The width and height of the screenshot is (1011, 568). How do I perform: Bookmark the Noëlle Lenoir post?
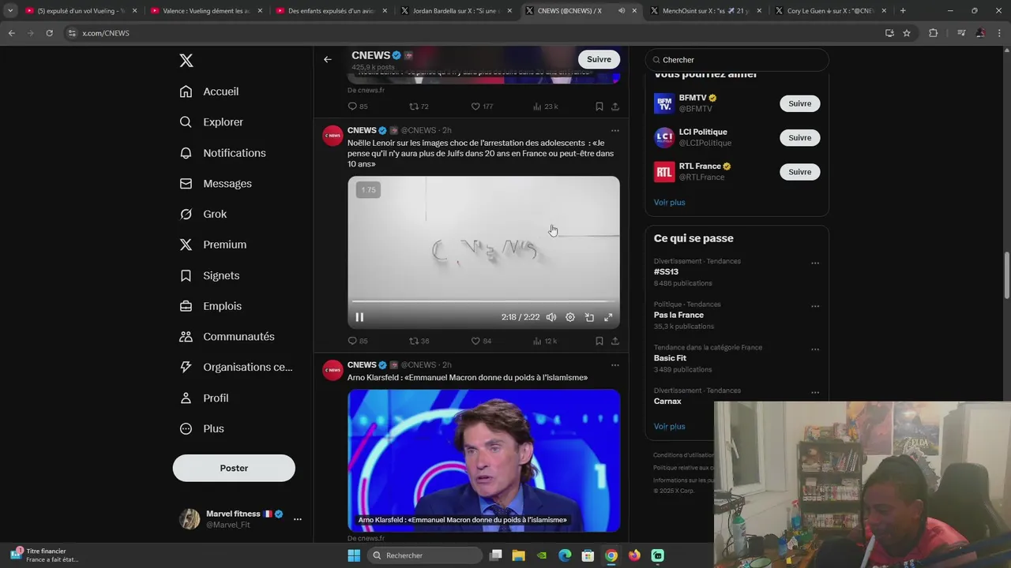click(x=599, y=341)
